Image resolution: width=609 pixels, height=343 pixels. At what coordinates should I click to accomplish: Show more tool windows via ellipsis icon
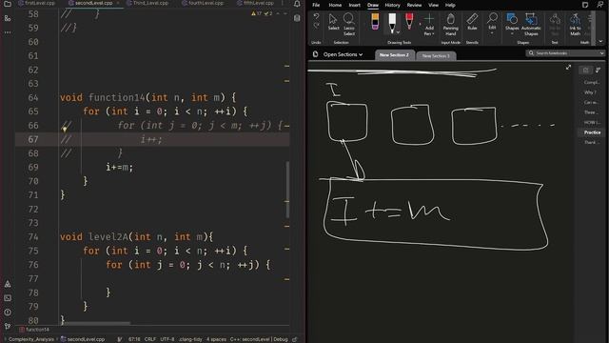click(8, 32)
